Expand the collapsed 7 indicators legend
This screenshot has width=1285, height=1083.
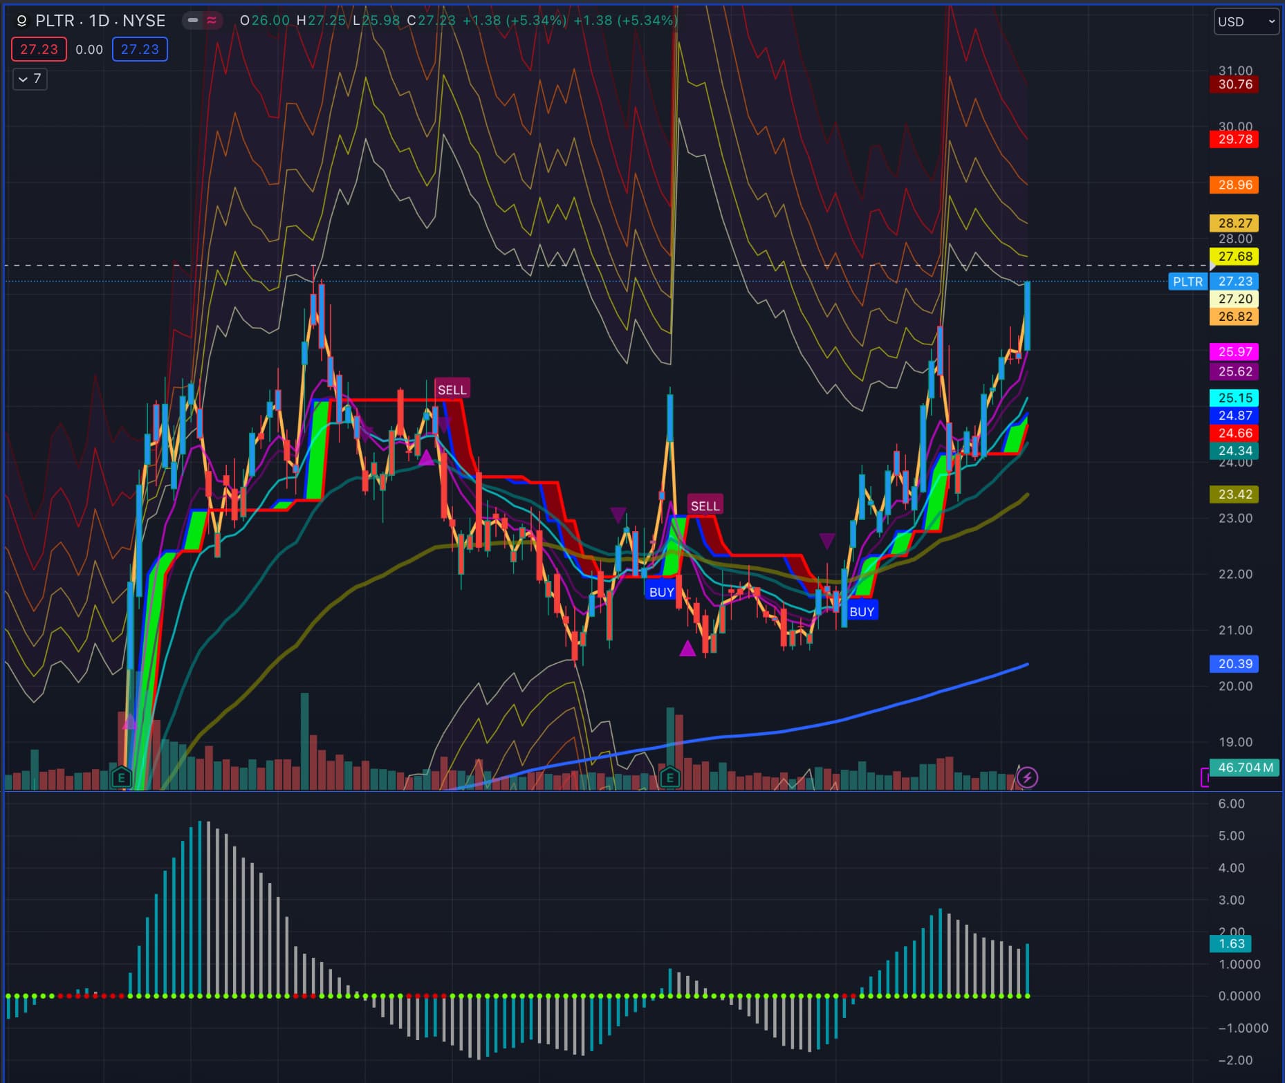pyautogui.click(x=30, y=79)
